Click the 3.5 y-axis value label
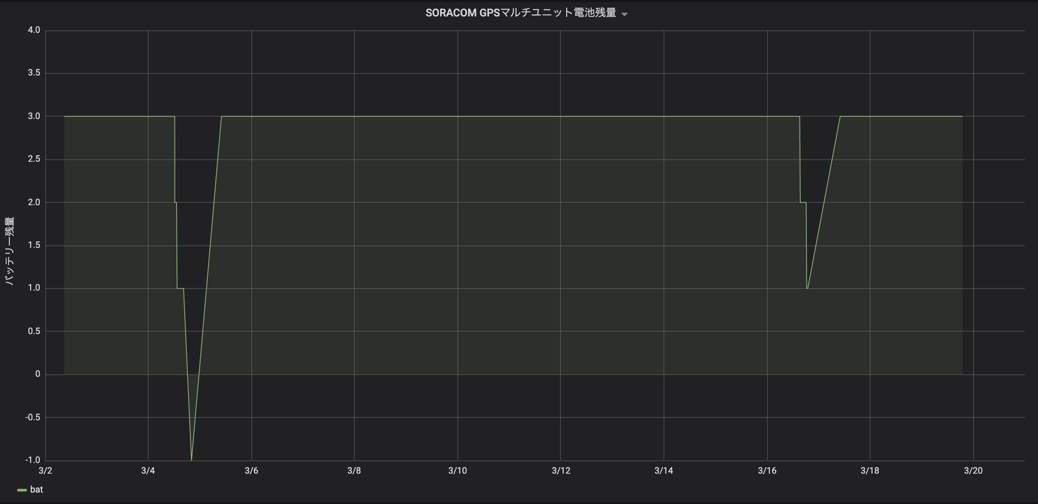The height and width of the screenshot is (504, 1038). [x=34, y=73]
